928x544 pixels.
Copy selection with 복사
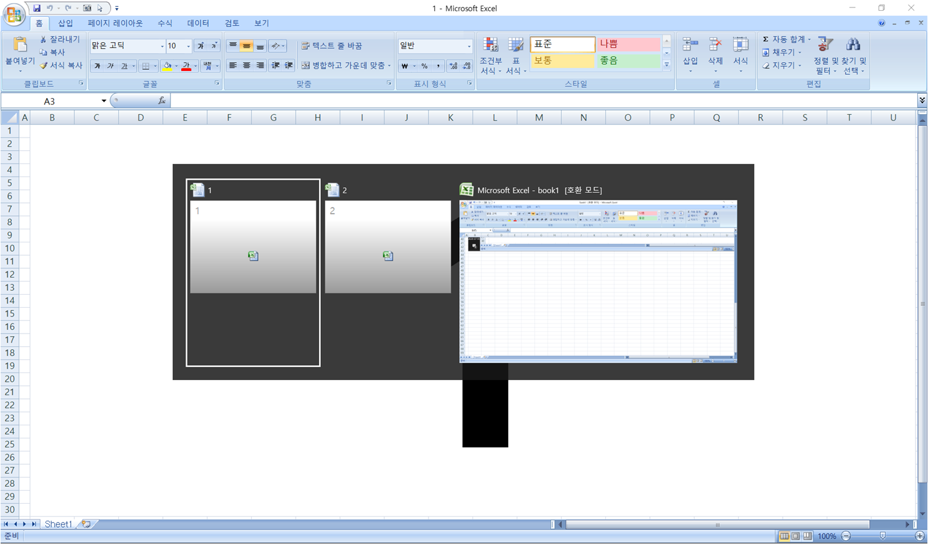point(53,52)
